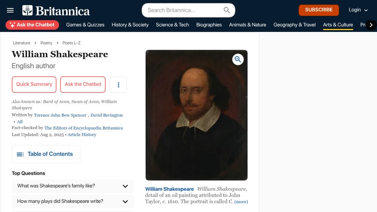Open Terence John Bew Spencer author link
Viewport: 377px width, 212px height.
click(60, 115)
